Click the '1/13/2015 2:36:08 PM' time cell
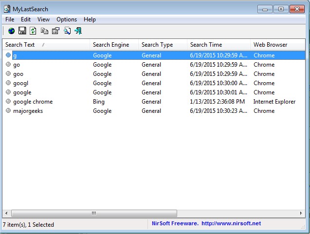 click(217, 102)
